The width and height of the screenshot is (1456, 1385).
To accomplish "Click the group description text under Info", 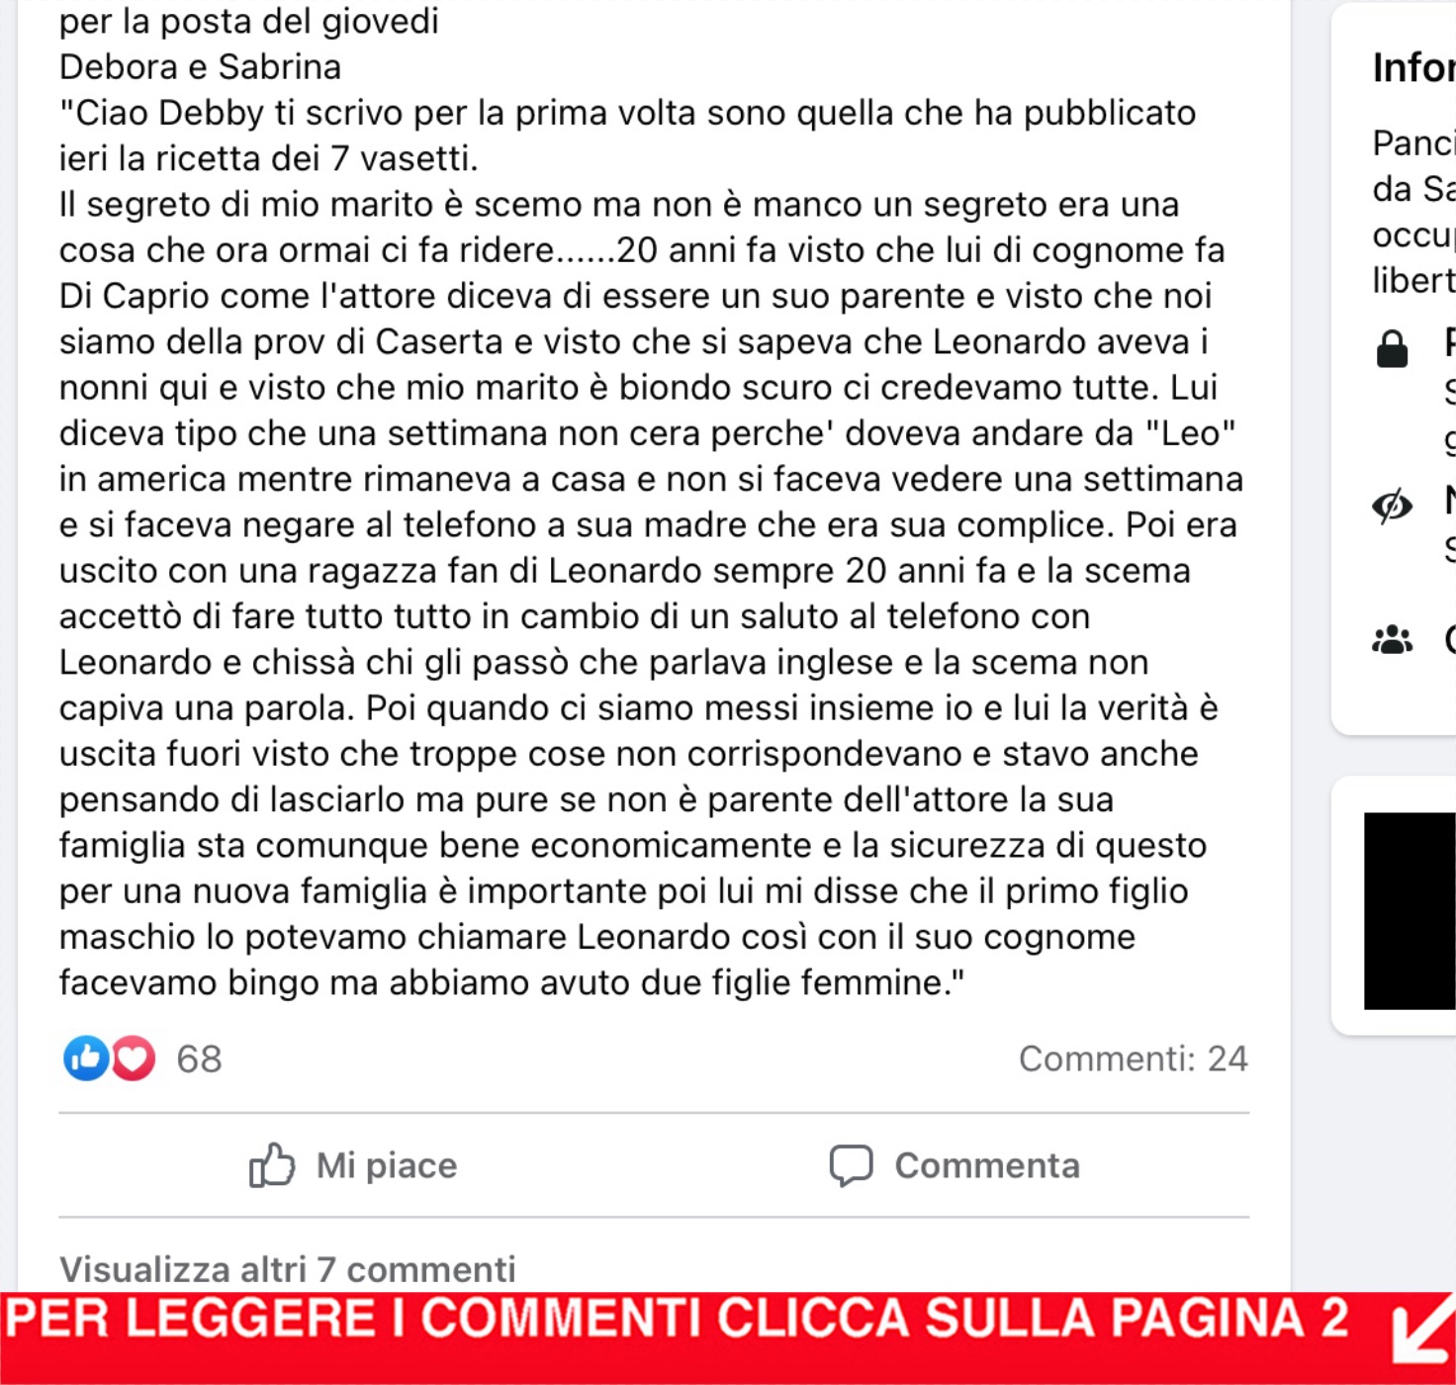I will click(x=1413, y=212).
